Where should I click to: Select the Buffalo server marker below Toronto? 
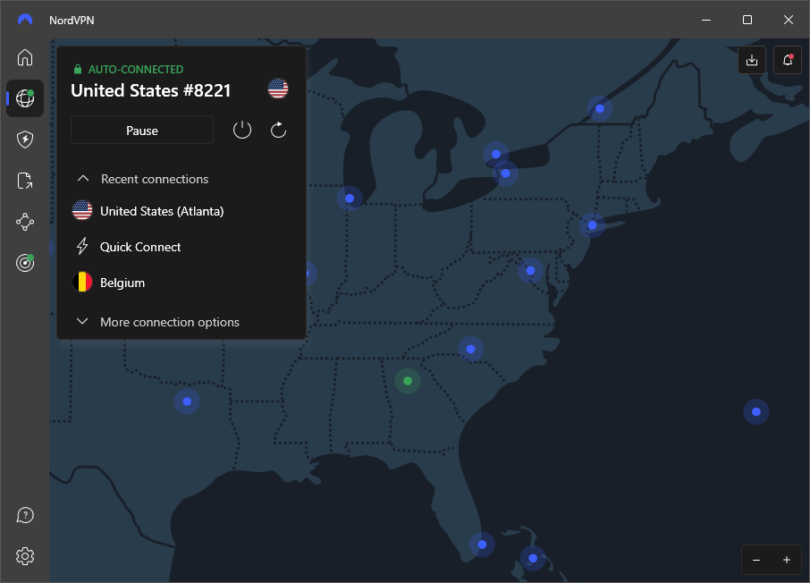(506, 173)
